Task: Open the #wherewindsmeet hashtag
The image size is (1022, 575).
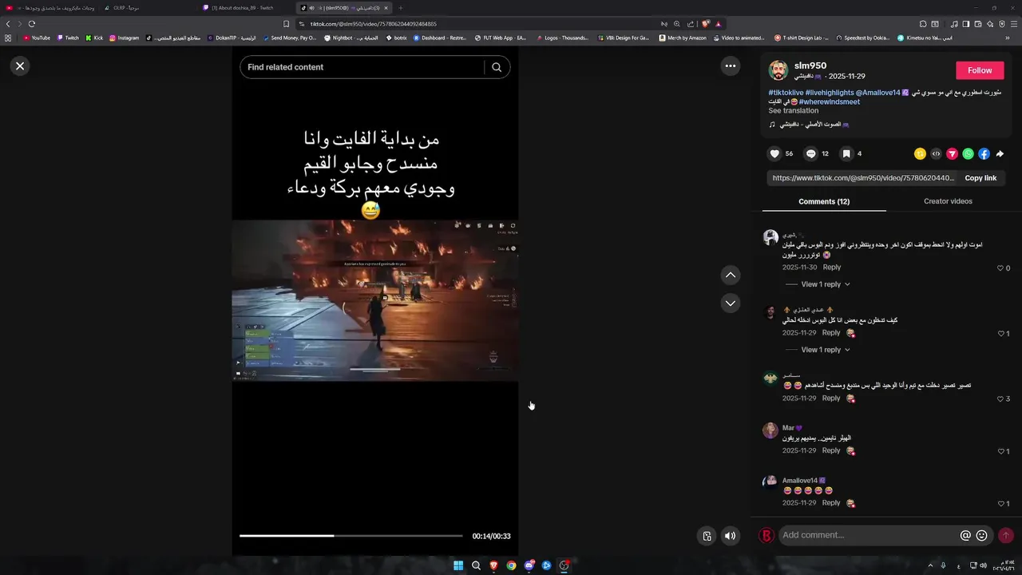Action: [829, 101]
